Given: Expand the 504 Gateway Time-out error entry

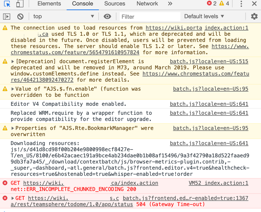Looking at the screenshot, I should click(12, 198).
